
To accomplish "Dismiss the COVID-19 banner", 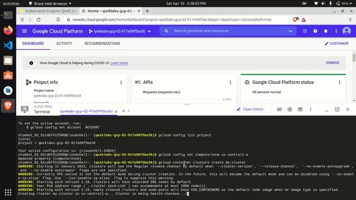I will [333, 63].
